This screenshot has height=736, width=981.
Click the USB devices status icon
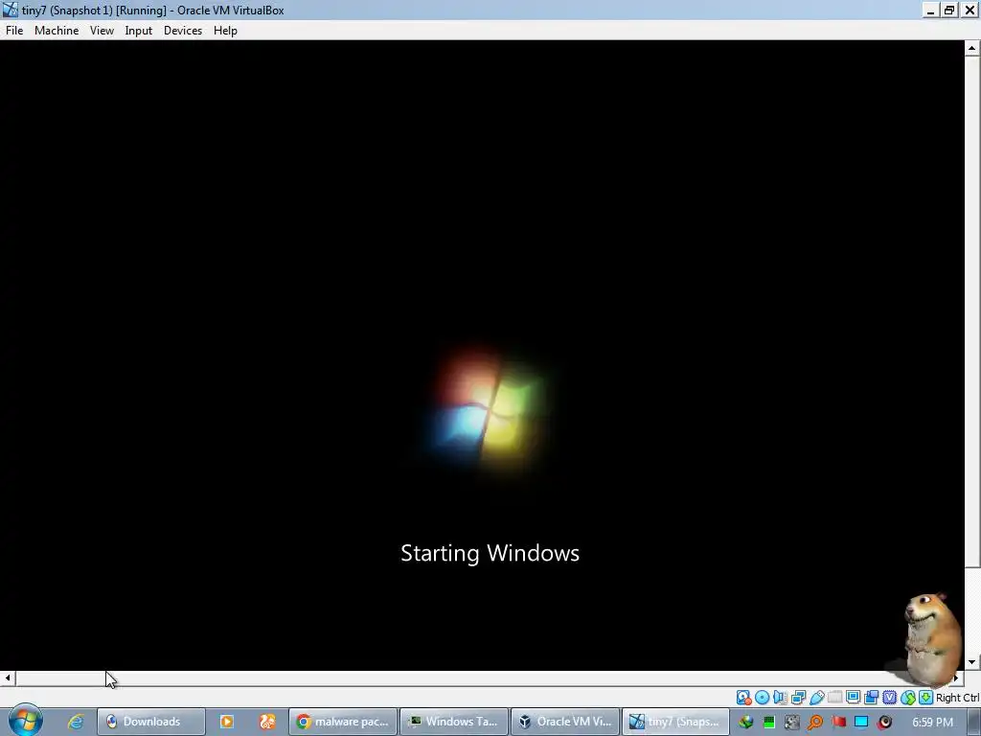coord(816,698)
